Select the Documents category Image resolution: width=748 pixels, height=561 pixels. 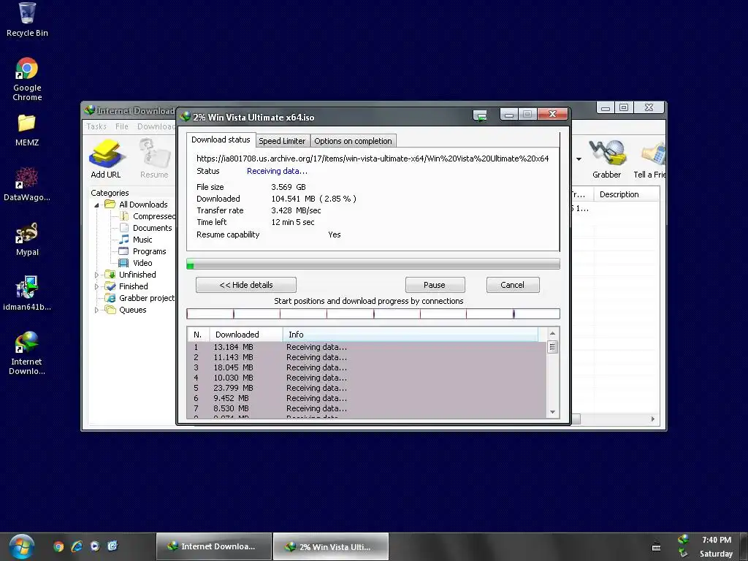[145, 228]
